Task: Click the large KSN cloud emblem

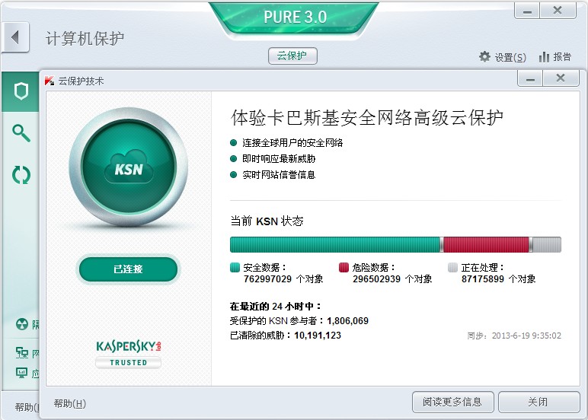Action: point(128,168)
